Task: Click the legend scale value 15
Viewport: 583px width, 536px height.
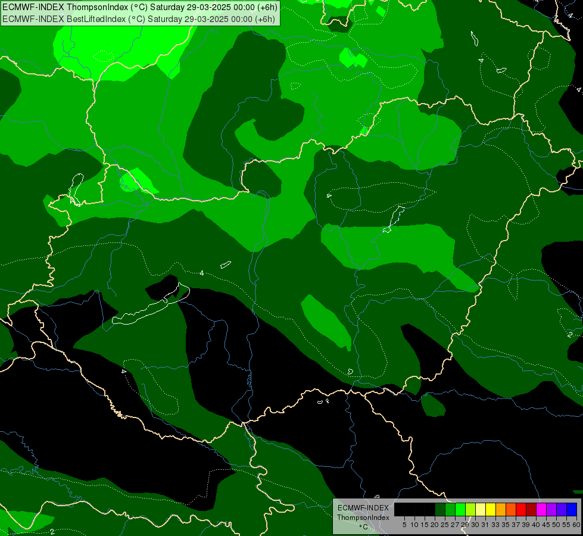Action: point(425,525)
